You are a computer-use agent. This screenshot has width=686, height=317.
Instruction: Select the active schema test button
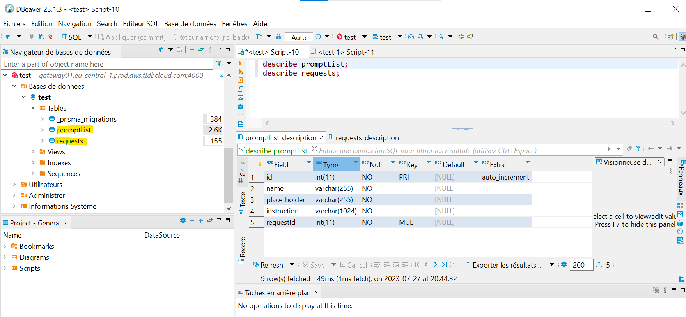381,37
